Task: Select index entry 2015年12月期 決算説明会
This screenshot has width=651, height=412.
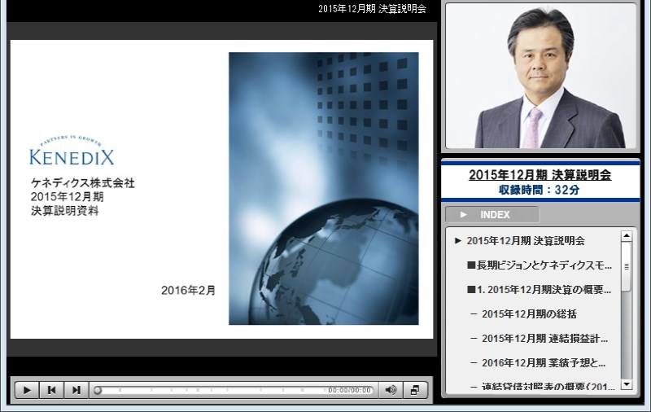Action: coord(526,240)
